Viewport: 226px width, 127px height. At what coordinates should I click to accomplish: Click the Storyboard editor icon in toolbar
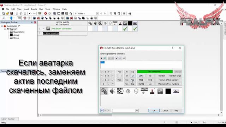click(55, 13)
